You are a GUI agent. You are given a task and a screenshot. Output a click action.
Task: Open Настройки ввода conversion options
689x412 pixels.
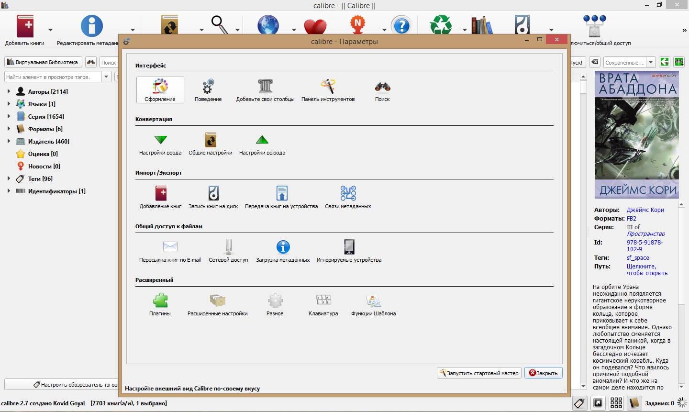tap(160, 144)
